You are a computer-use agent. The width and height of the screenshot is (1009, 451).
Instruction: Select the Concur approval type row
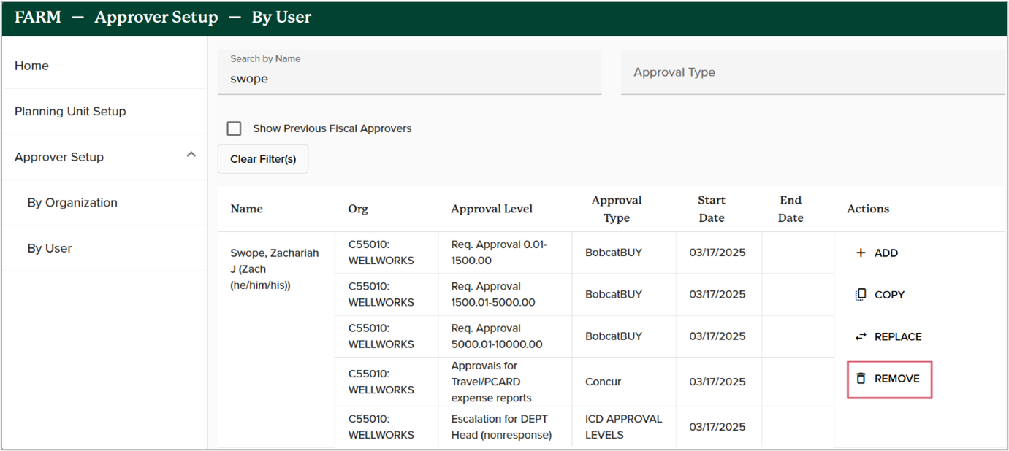(x=604, y=382)
